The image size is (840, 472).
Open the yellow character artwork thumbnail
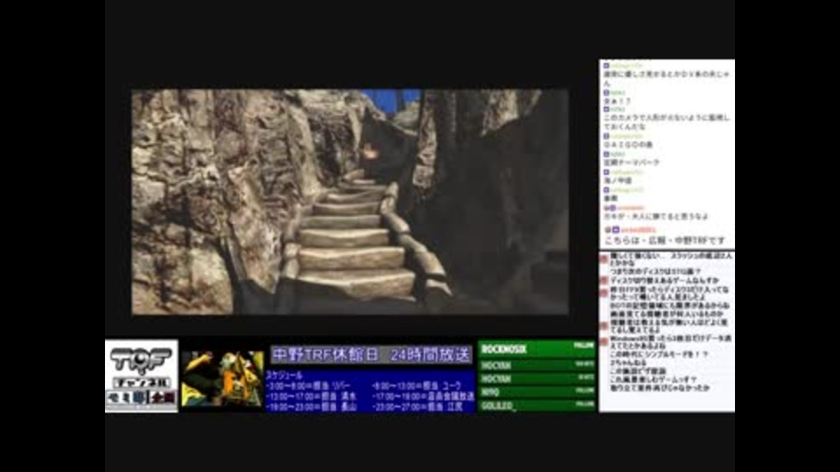coord(222,378)
